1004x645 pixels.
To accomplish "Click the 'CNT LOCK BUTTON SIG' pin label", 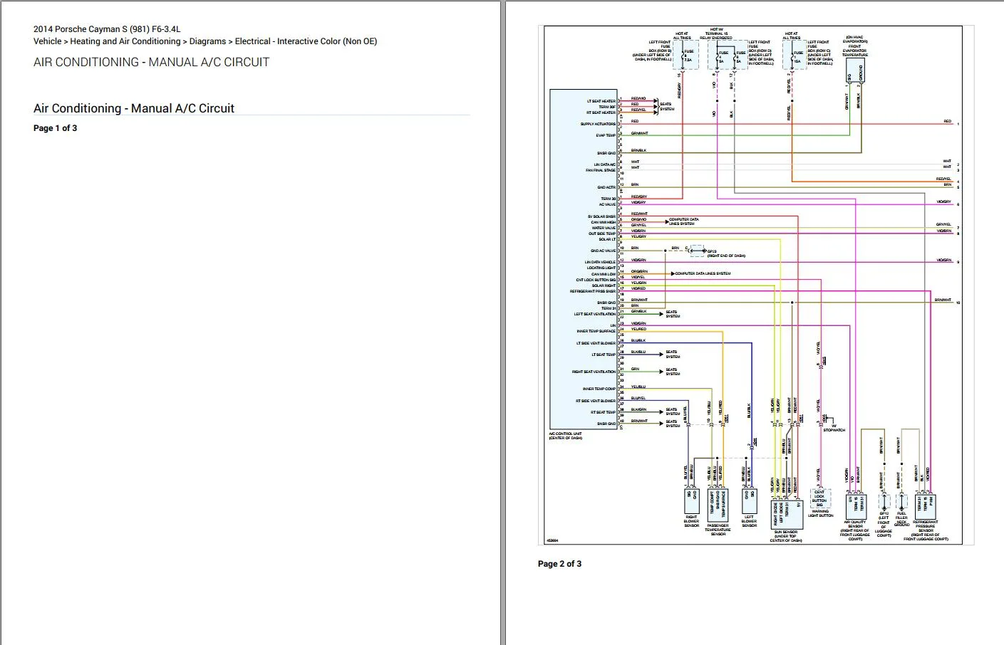I will point(596,280).
